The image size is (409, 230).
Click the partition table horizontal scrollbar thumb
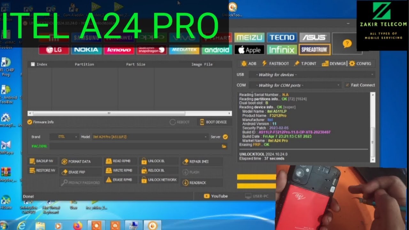(109, 113)
